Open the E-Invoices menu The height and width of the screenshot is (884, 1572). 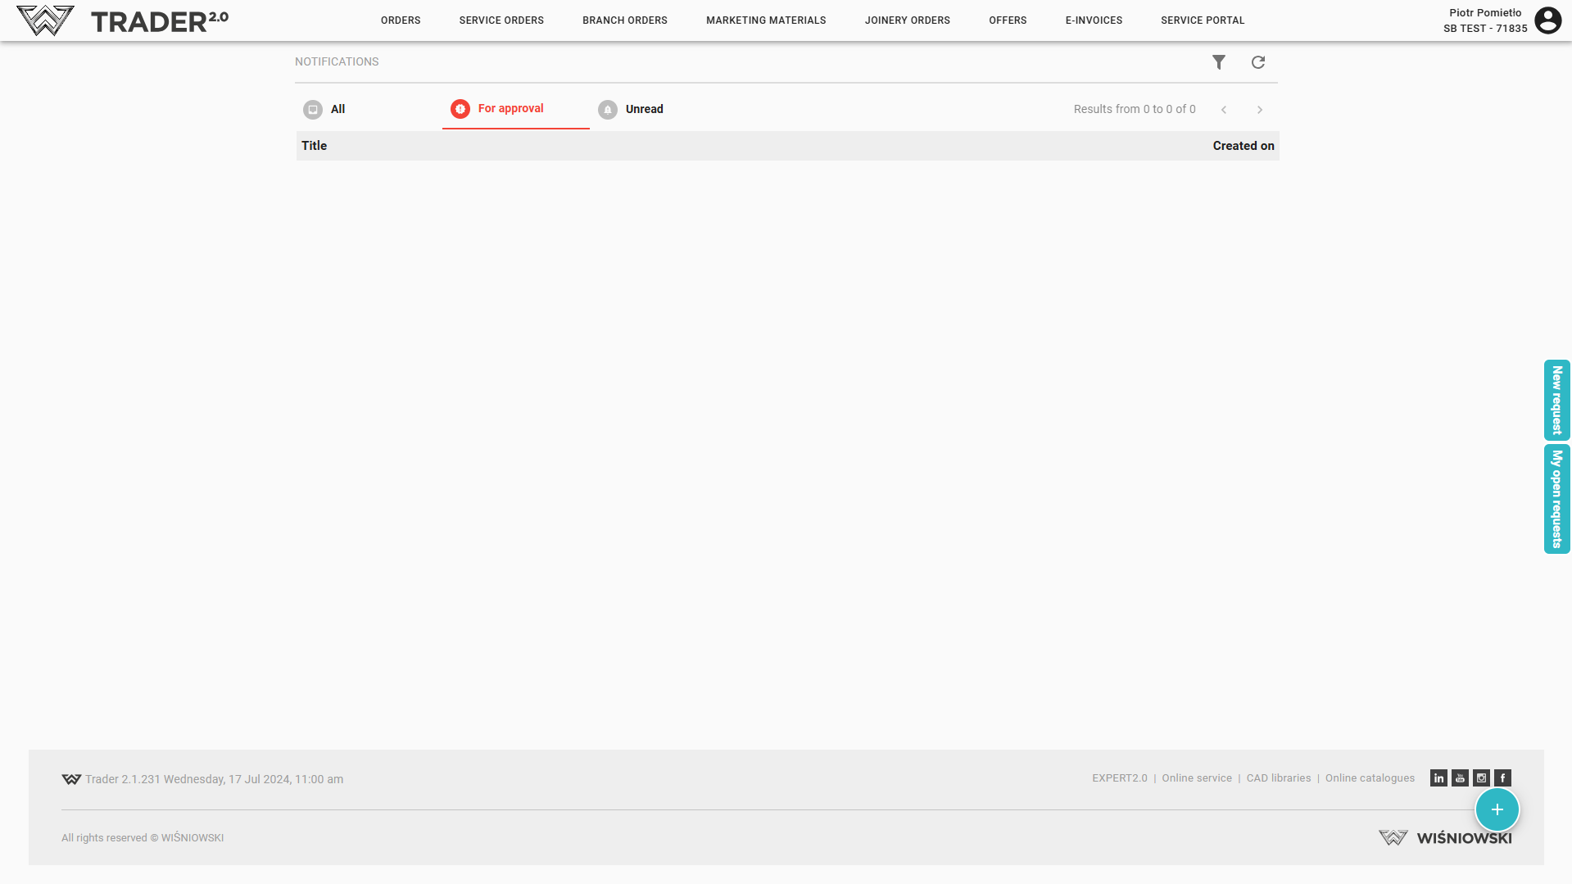click(1094, 20)
